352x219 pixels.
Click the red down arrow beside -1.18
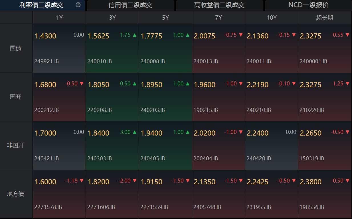[82, 181]
